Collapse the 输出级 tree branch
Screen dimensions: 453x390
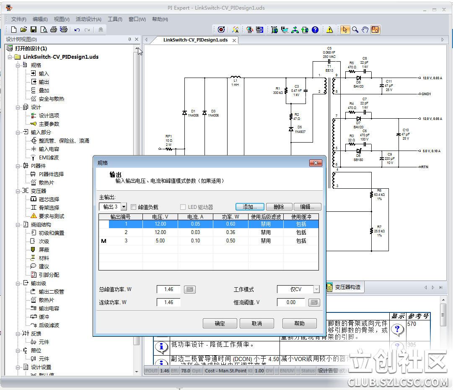pos(18,283)
